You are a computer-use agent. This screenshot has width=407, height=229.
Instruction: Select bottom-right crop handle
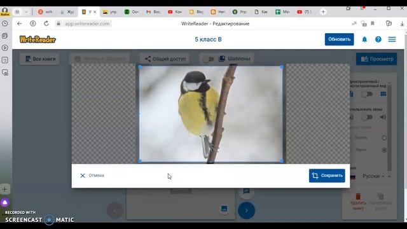click(282, 161)
